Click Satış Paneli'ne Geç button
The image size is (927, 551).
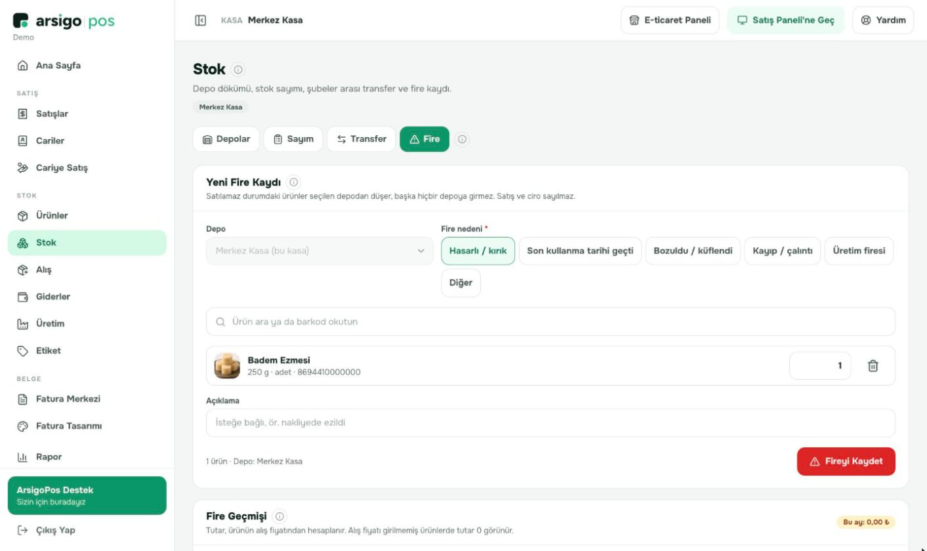point(786,20)
